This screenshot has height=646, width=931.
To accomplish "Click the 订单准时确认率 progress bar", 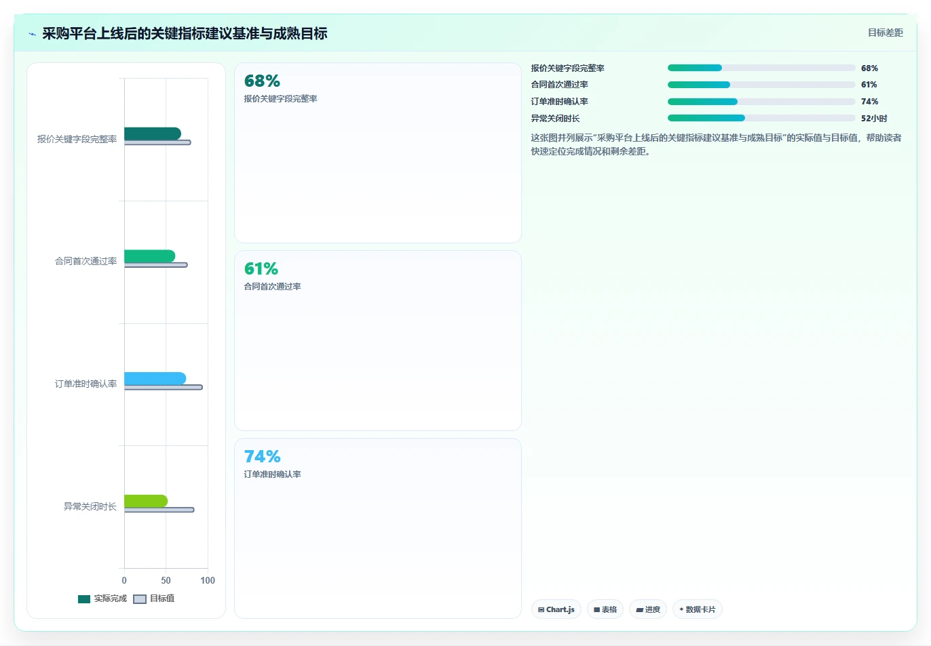I will pyautogui.click(x=761, y=102).
